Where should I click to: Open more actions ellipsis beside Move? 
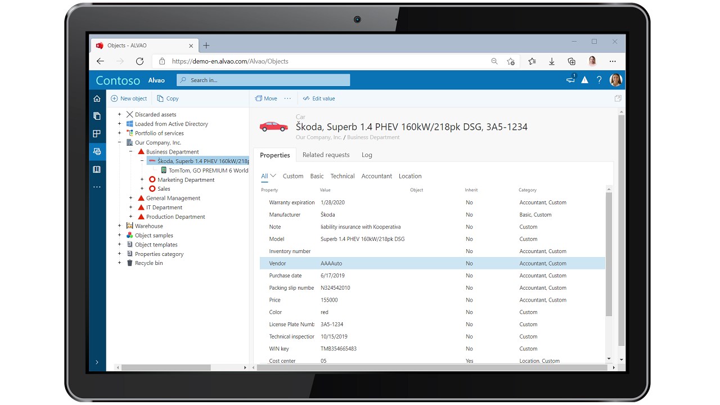coord(287,98)
